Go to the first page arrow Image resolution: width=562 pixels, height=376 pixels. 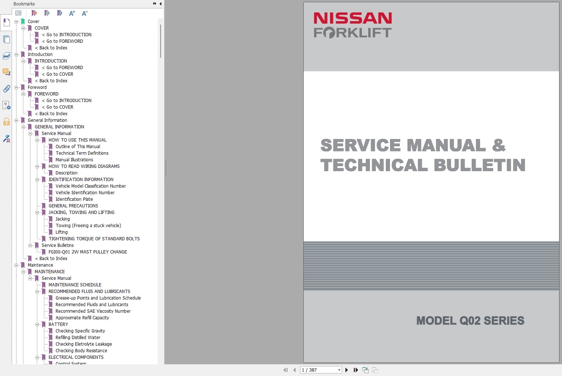pos(285,370)
